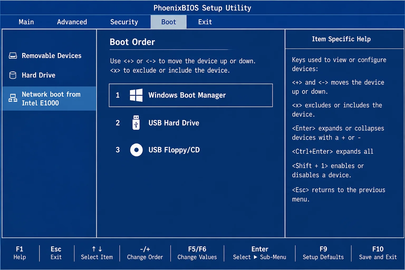Click '<Shift + 1> enables or disables' help text
This screenshot has height=270, width=405.
point(328,170)
